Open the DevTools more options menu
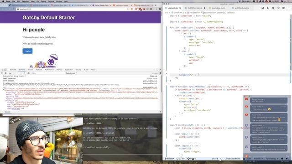Viewport: 292px width, 164px height. (x=157, y=70)
